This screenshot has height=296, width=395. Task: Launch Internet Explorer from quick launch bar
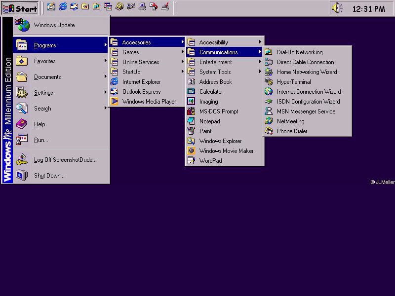coord(63,7)
